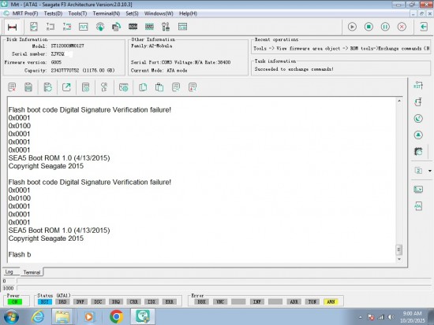The width and height of the screenshot is (434, 325).
Task: Select the Terminal tab
Action: coord(32,272)
